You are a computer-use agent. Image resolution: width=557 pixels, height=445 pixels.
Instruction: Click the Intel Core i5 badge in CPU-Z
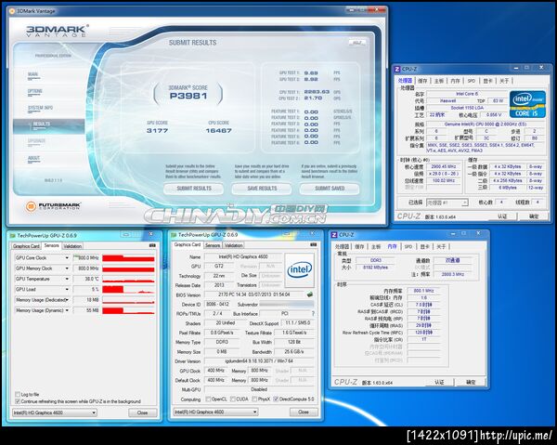(527, 104)
